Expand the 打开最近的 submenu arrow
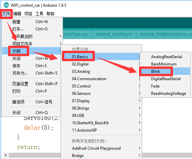This screenshot has width=192, height=159. tap(60, 36)
